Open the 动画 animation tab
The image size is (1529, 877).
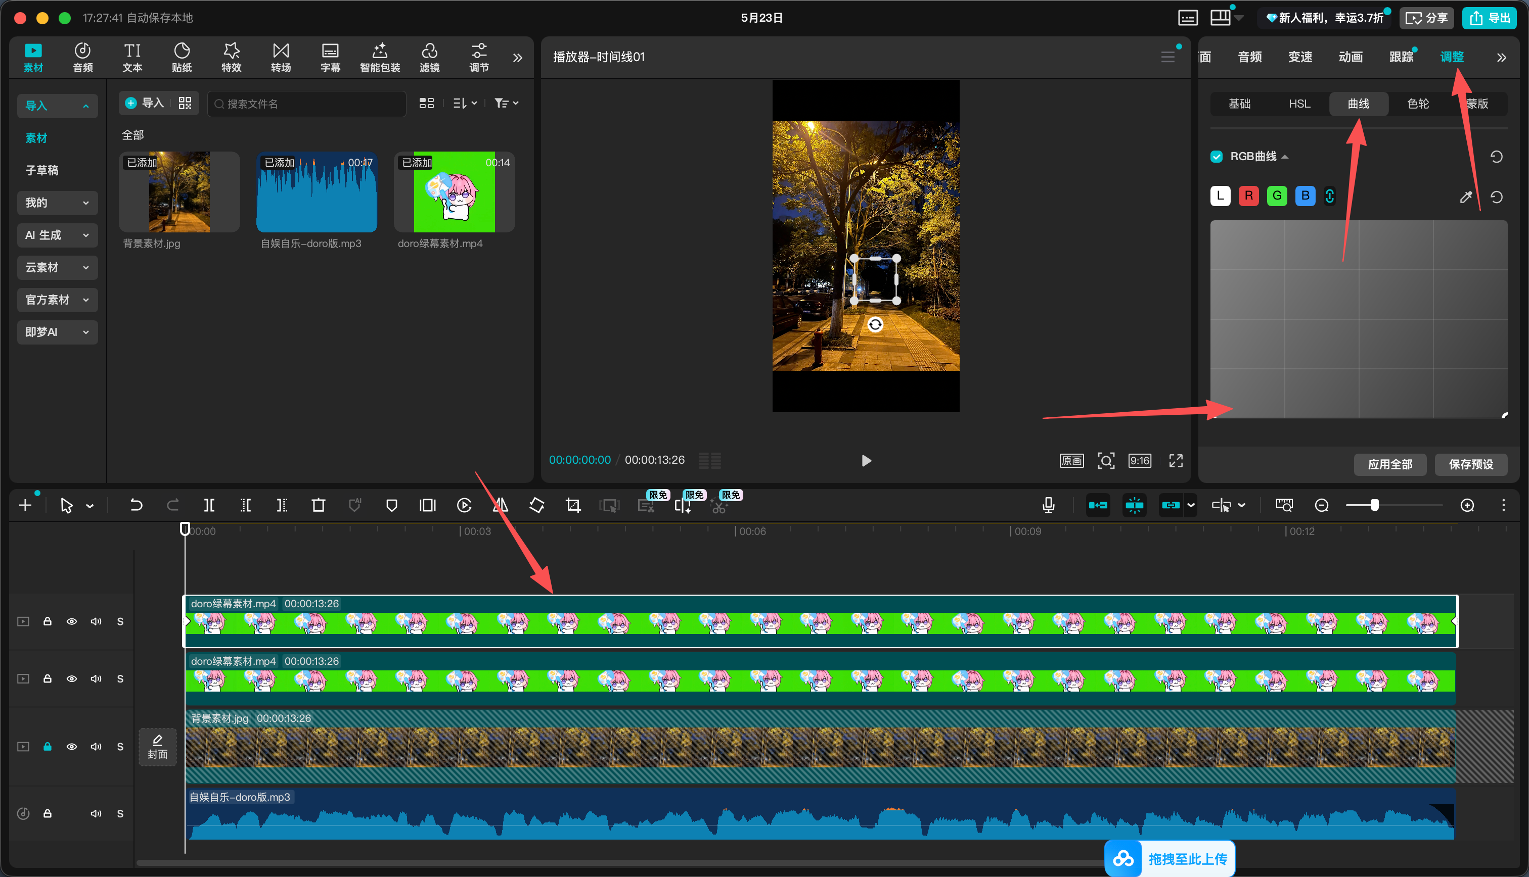click(x=1351, y=57)
